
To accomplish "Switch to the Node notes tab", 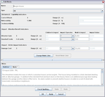I will (x=15, y=67).
